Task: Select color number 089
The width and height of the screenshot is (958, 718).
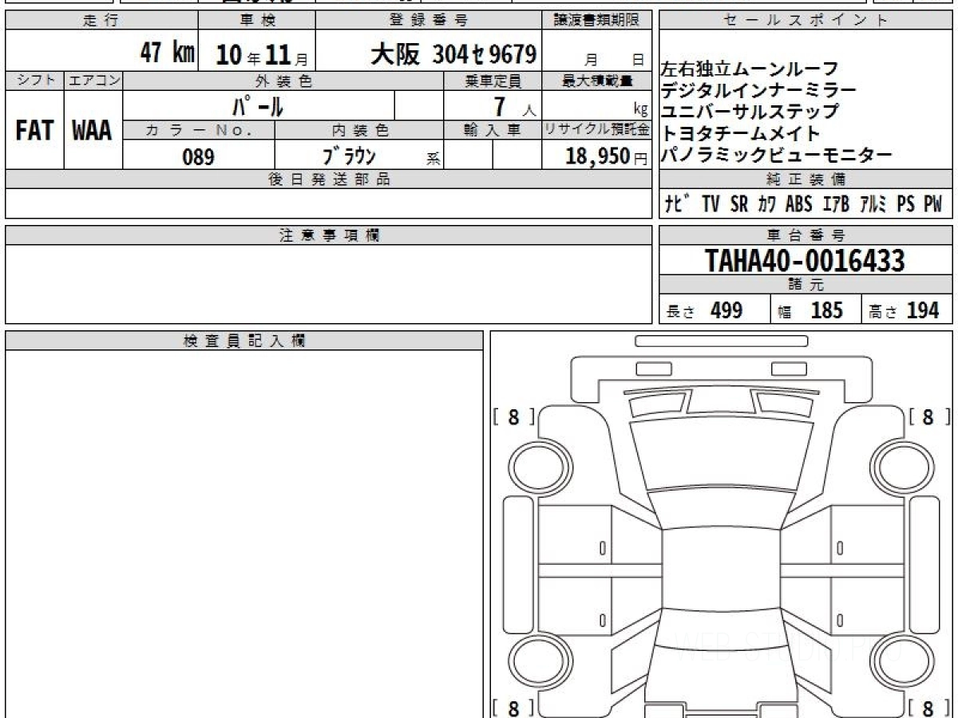Action: coord(199,156)
